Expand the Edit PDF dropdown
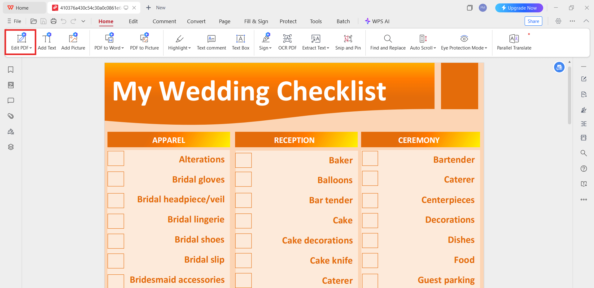The height and width of the screenshot is (288, 594). pyautogui.click(x=31, y=48)
